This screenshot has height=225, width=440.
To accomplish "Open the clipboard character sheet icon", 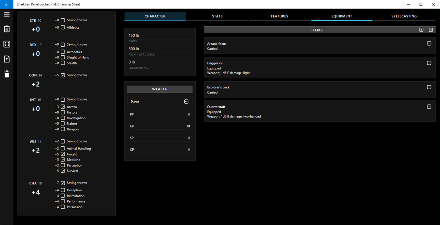I will click(7, 29).
